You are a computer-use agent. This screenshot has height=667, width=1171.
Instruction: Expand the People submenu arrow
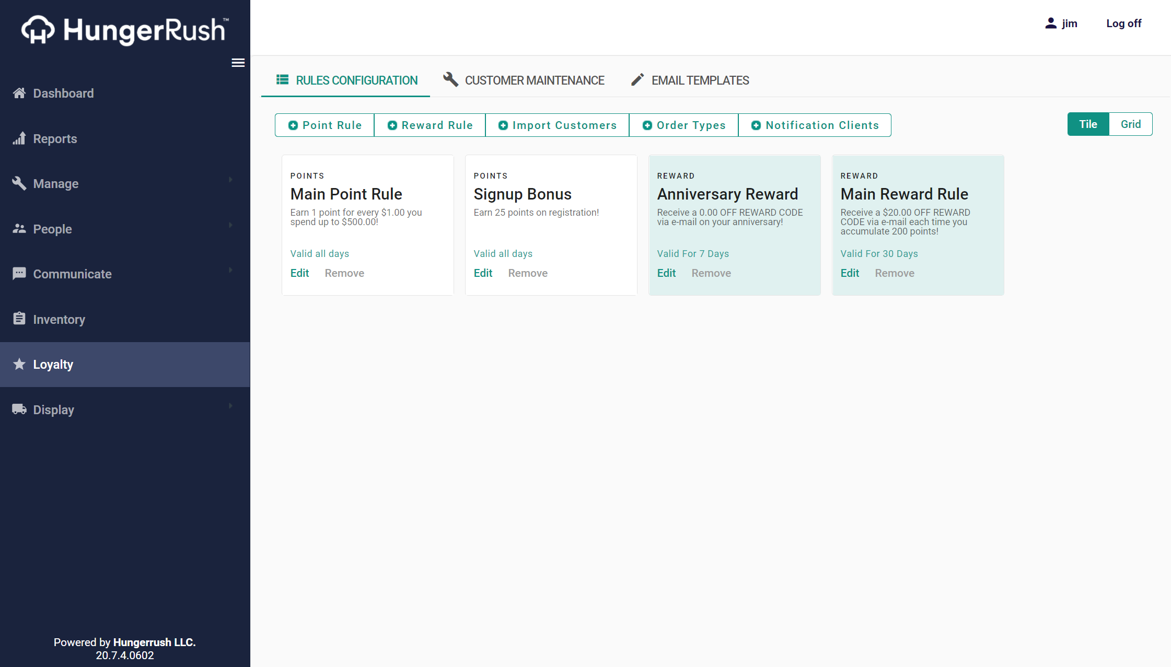coord(230,225)
